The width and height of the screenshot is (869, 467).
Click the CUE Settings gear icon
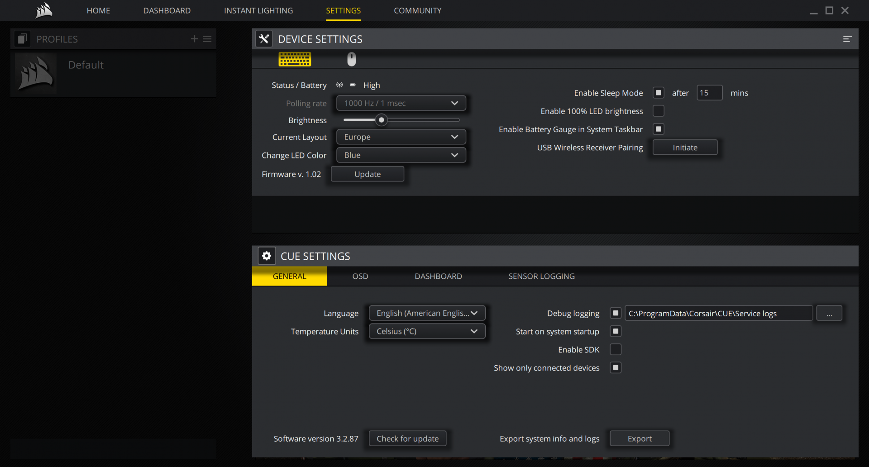pos(267,256)
